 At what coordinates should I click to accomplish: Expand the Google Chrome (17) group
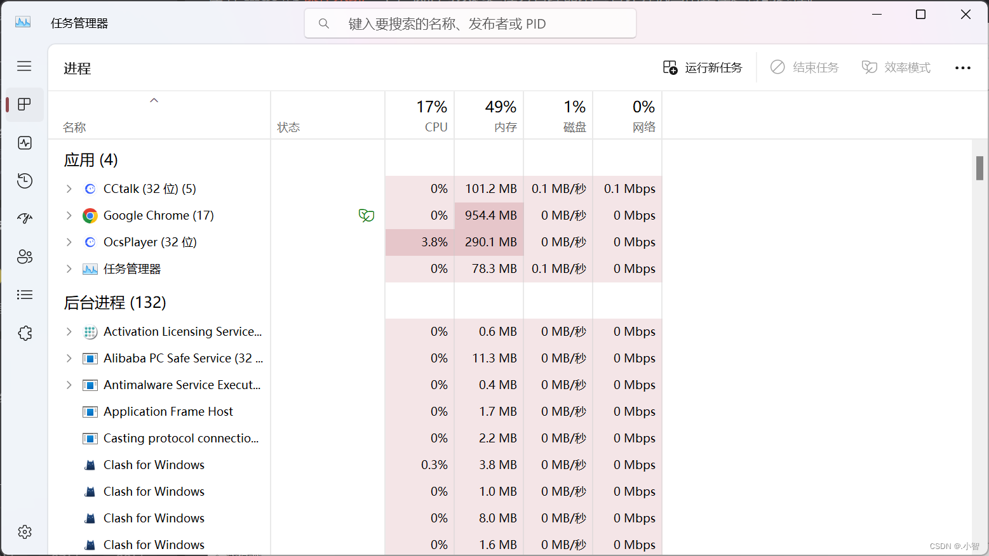[x=69, y=216]
